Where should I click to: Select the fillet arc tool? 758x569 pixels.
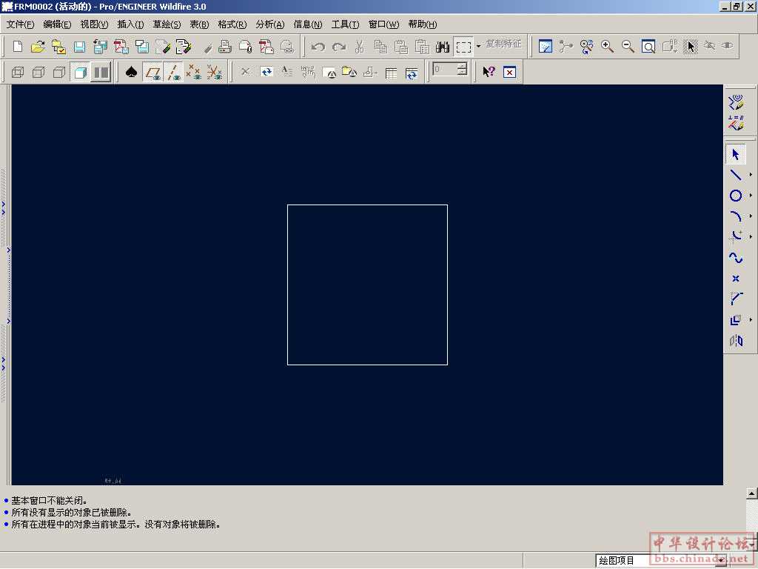[736, 236]
